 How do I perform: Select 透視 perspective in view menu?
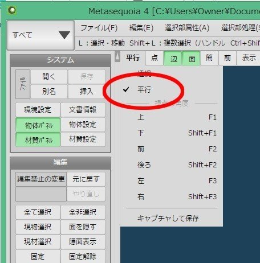(172, 74)
